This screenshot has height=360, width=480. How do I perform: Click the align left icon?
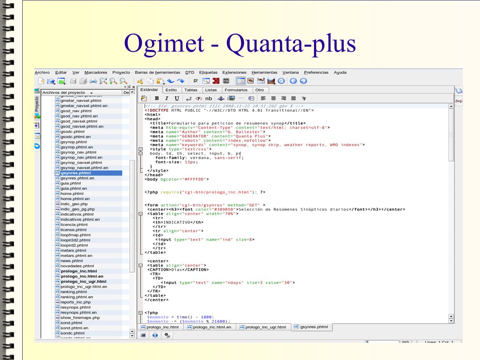(x=263, y=99)
